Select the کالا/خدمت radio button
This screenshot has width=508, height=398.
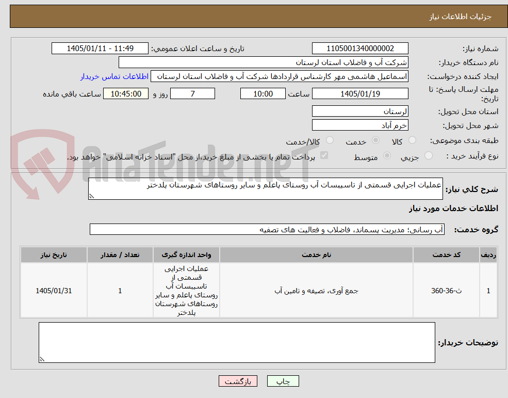pyautogui.click(x=330, y=140)
